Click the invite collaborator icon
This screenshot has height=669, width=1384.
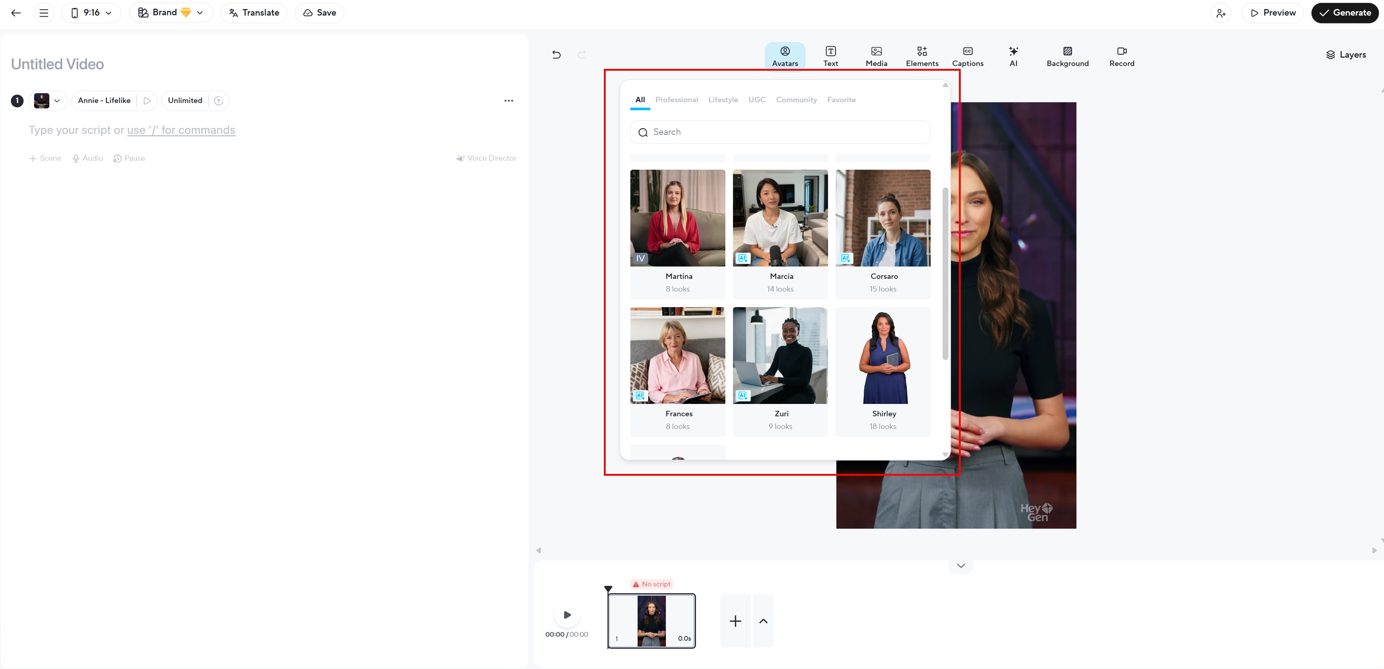(1221, 13)
